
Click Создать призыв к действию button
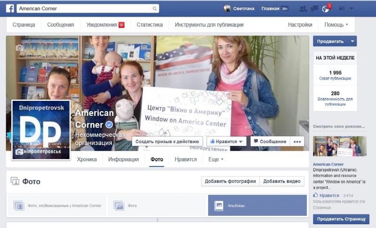(167, 142)
